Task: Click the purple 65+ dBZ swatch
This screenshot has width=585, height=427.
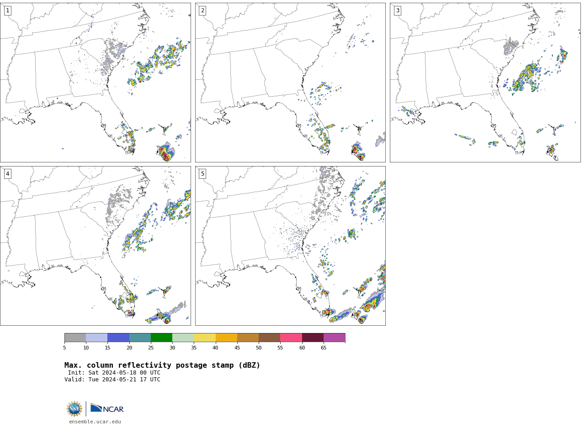Action: coord(334,338)
